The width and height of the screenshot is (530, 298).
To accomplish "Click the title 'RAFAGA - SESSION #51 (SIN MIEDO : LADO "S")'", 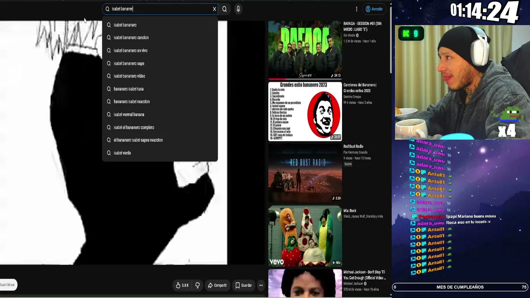I will (362, 26).
